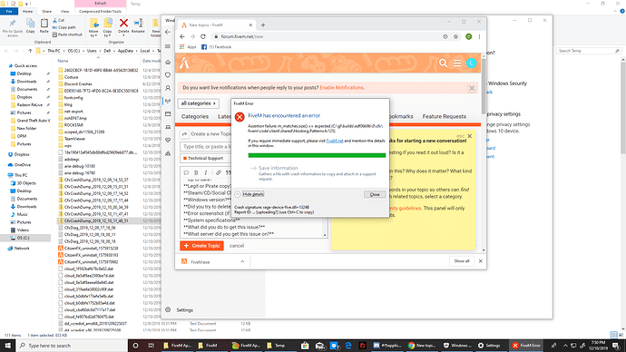Go back in Chrome browser

182,36
